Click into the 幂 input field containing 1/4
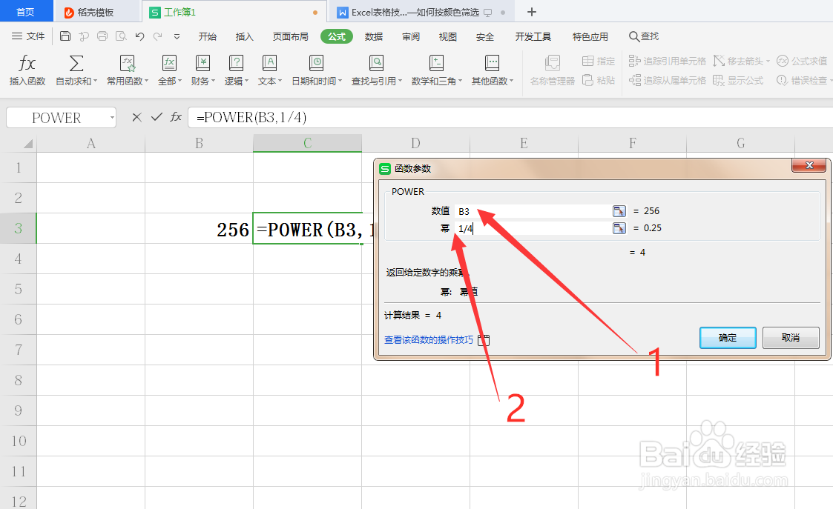This screenshot has width=833, height=509. coord(533,228)
